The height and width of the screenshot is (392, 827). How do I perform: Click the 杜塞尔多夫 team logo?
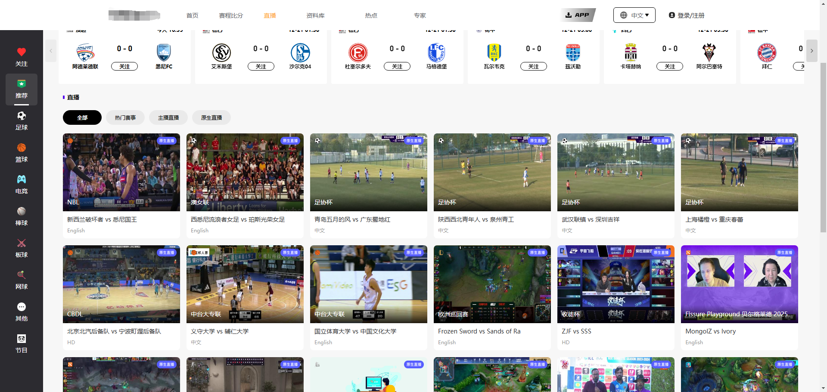(x=358, y=52)
